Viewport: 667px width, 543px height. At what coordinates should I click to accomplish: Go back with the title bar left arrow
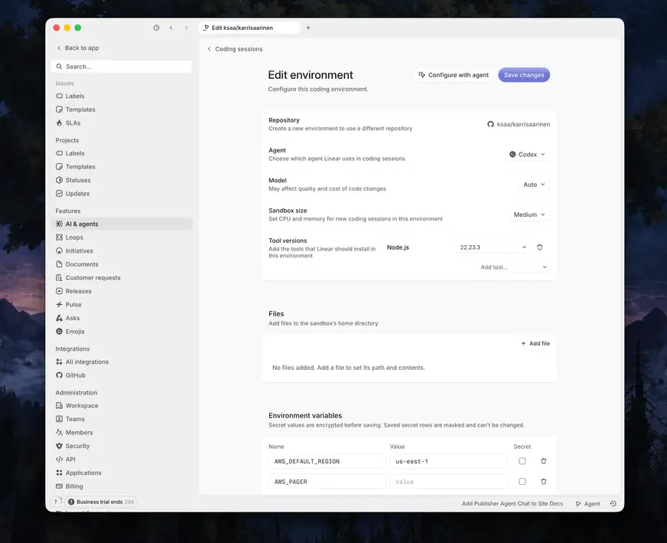point(171,28)
